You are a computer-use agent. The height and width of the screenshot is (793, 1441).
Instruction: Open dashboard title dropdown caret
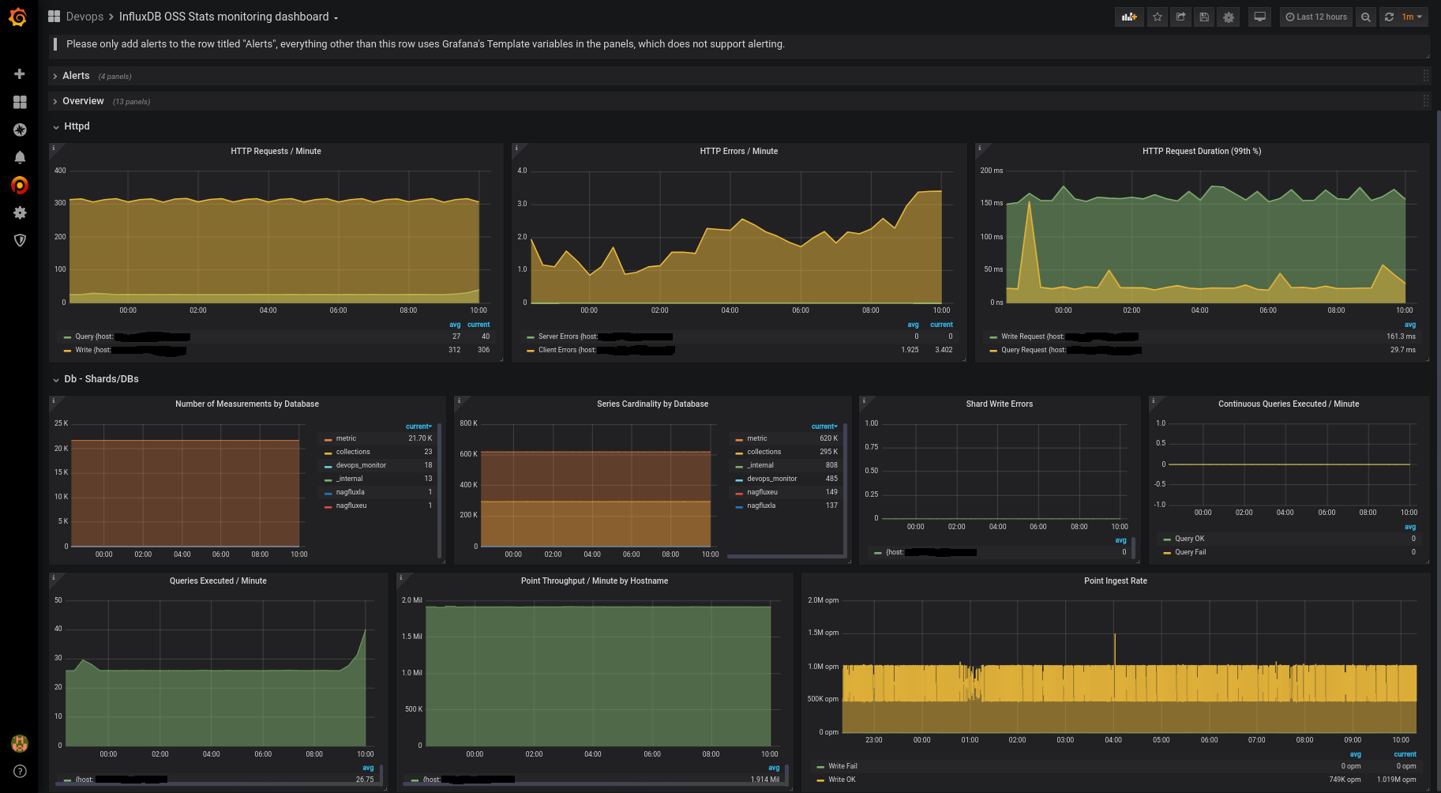point(336,17)
